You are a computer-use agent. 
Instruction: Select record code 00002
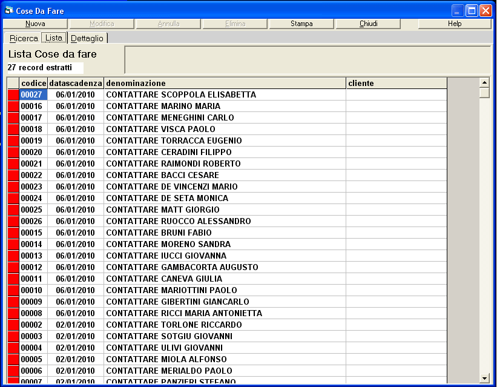(x=31, y=325)
